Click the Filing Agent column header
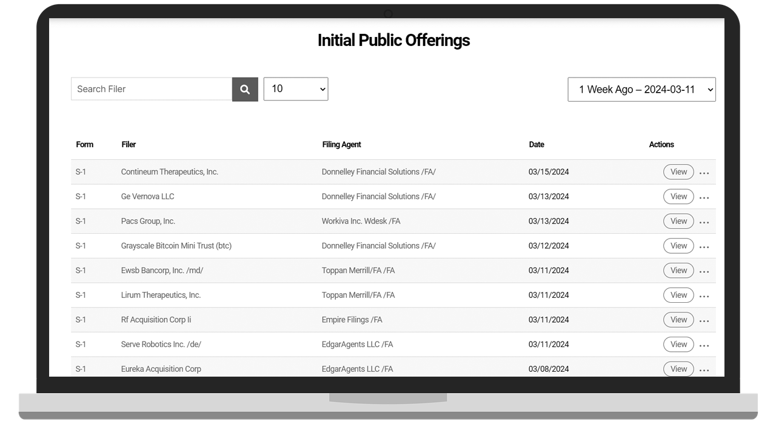Viewport: 776px width, 436px height. 341,145
